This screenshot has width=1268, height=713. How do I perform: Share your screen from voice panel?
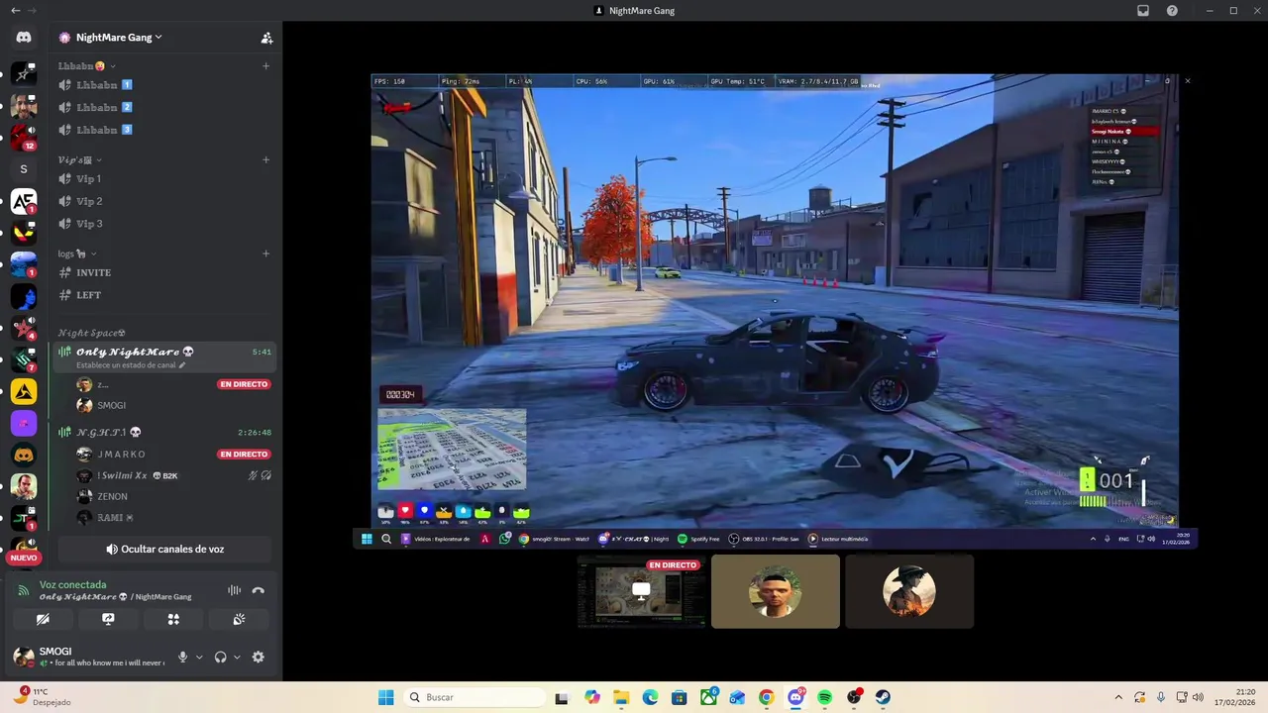point(108,619)
